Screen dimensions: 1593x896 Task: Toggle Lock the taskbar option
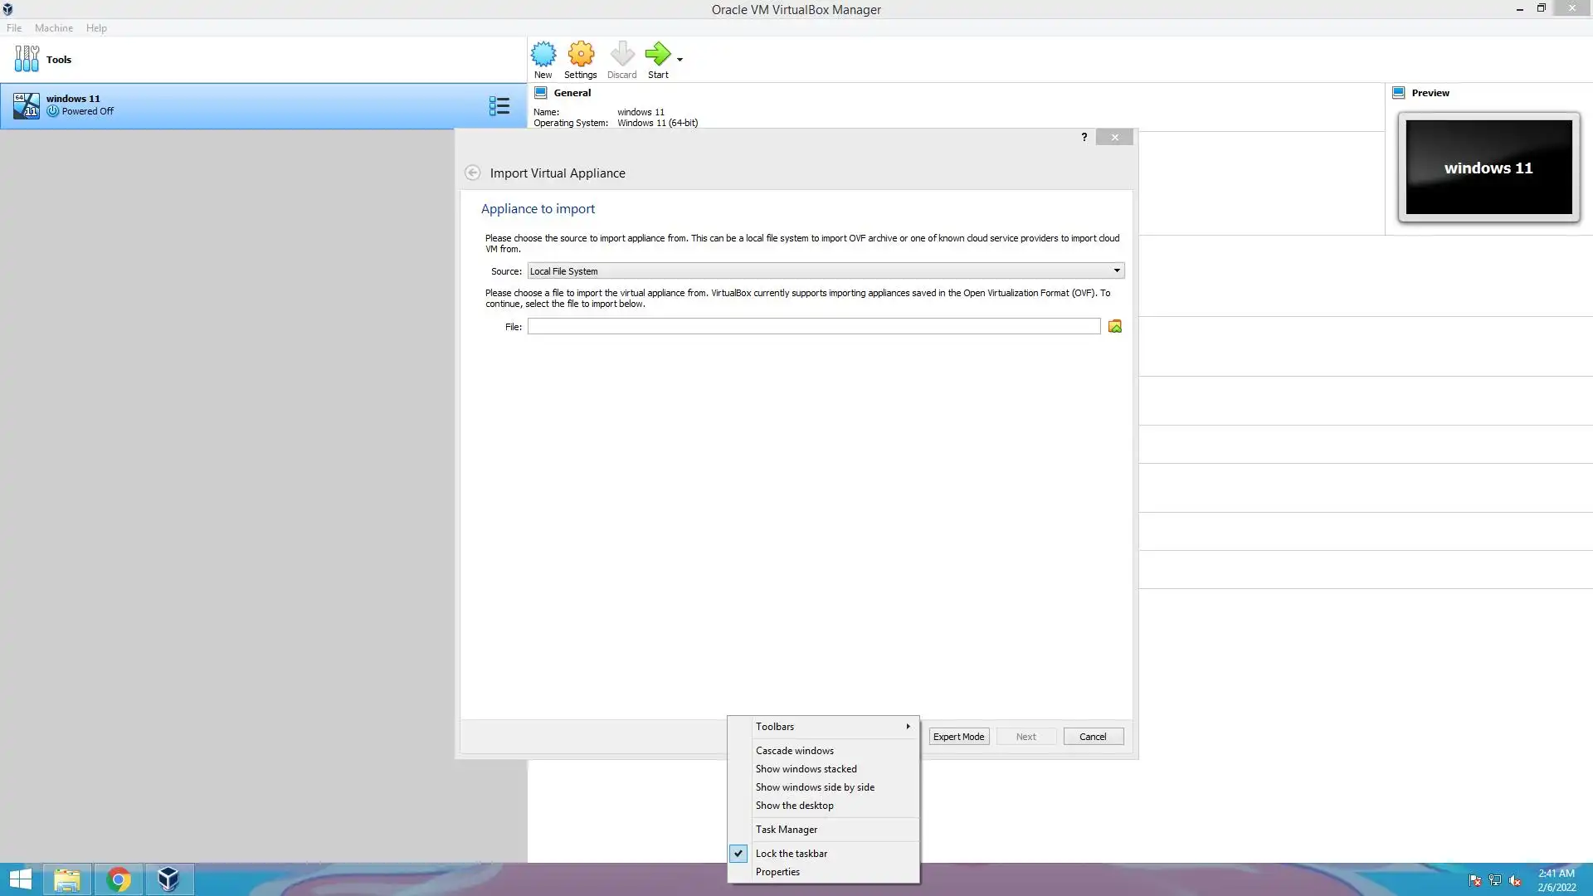[x=791, y=854]
